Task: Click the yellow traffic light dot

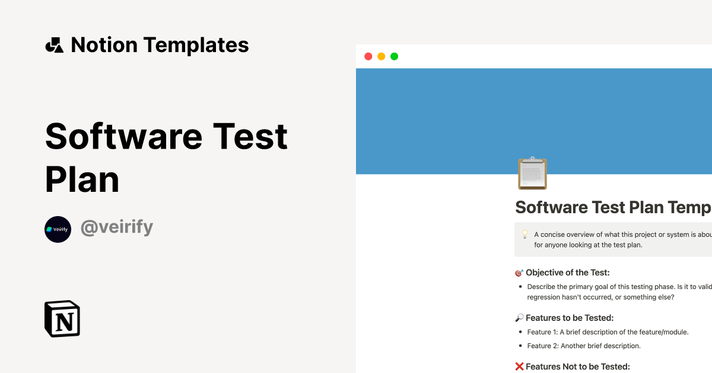Action: point(381,56)
